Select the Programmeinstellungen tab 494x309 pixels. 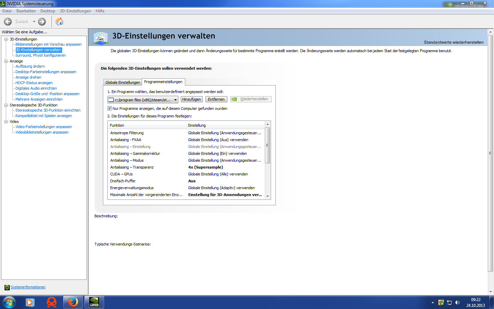(163, 82)
